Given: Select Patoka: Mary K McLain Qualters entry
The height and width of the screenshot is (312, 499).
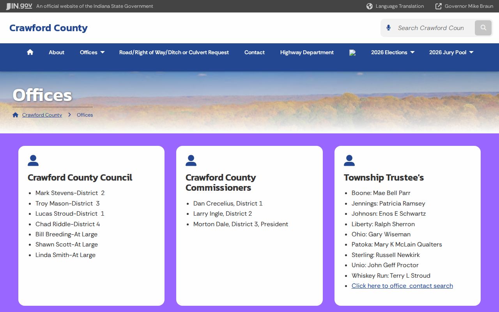Looking at the screenshot, I should click(397, 245).
